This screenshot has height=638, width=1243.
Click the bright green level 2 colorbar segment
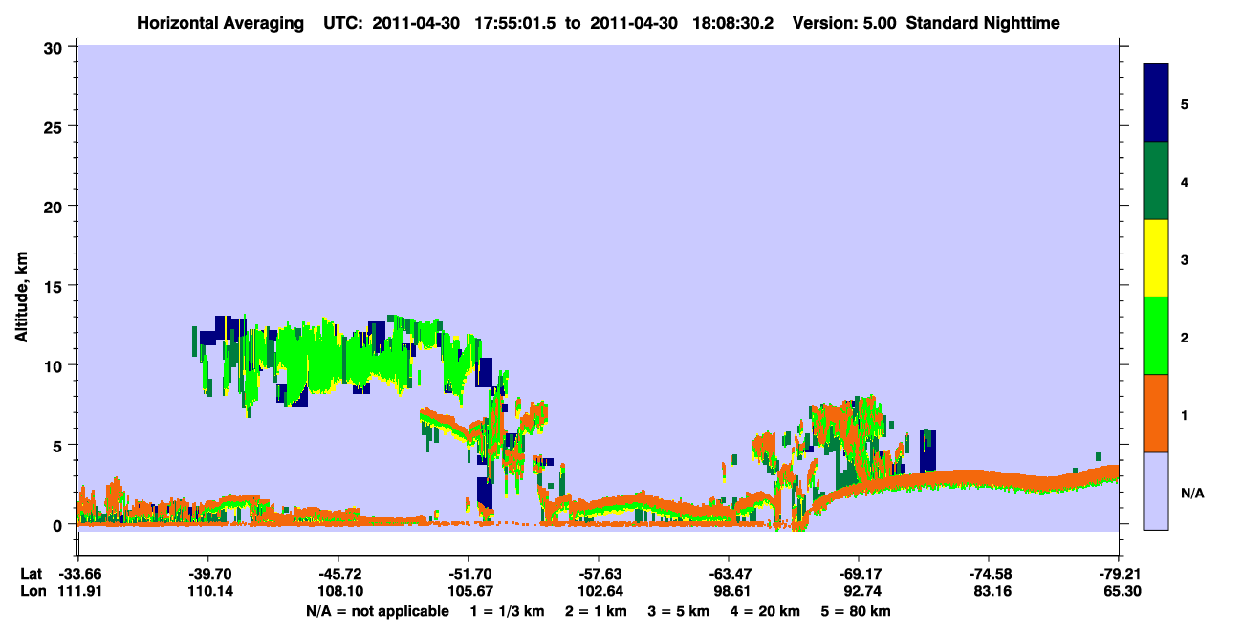1156,336
